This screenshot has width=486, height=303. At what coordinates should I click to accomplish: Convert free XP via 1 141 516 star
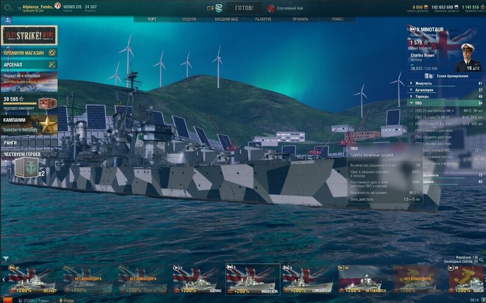point(473,7)
